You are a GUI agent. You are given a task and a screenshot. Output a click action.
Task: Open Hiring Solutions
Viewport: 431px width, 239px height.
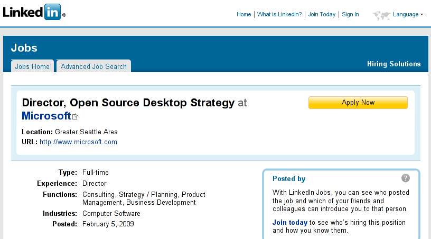[393, 64]
